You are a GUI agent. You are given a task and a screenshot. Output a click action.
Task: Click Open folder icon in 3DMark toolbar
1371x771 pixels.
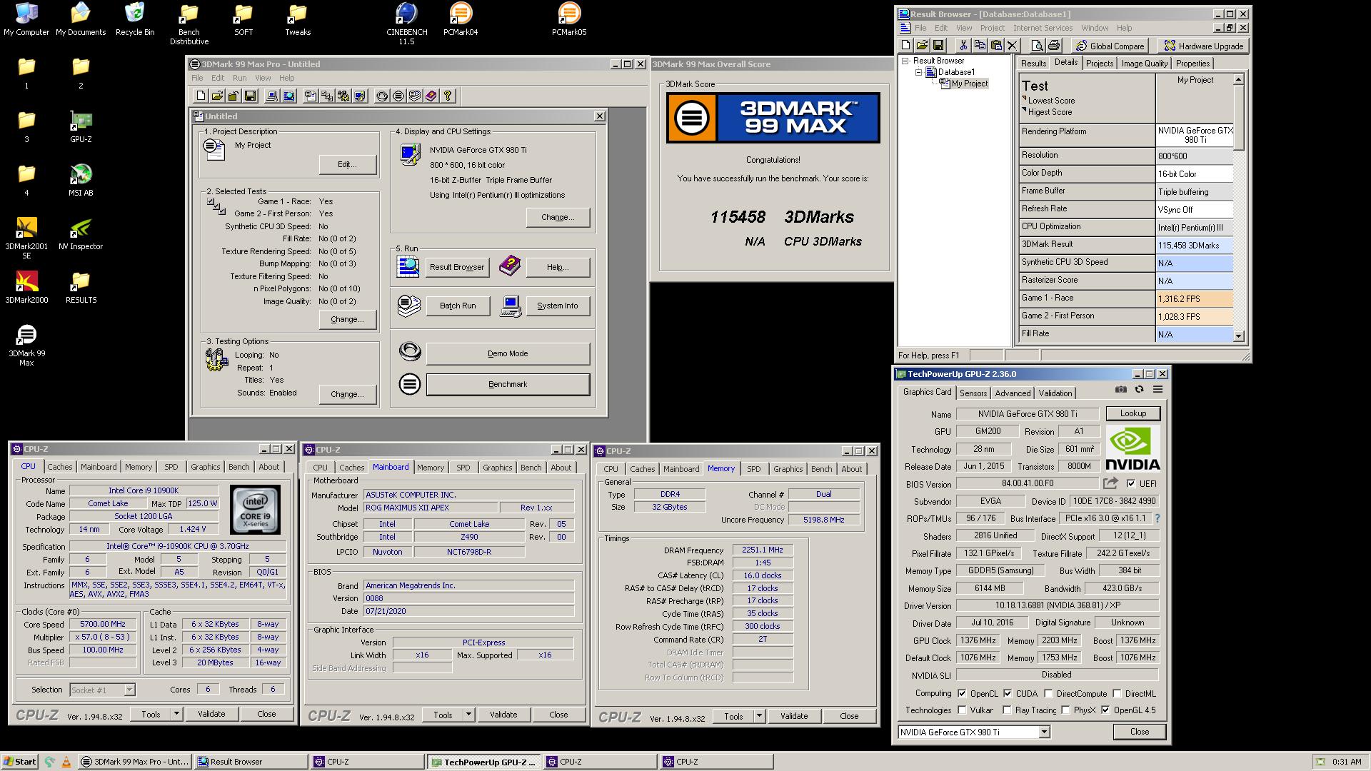click(217, 96)
